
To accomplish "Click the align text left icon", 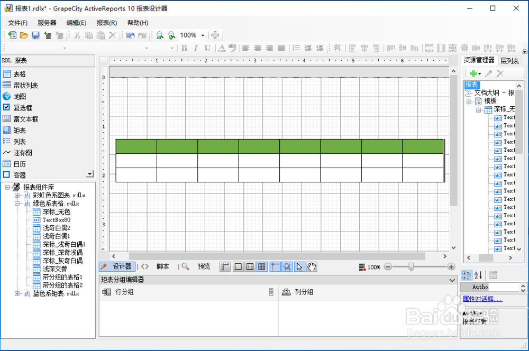I will click(x=245, y=48).
